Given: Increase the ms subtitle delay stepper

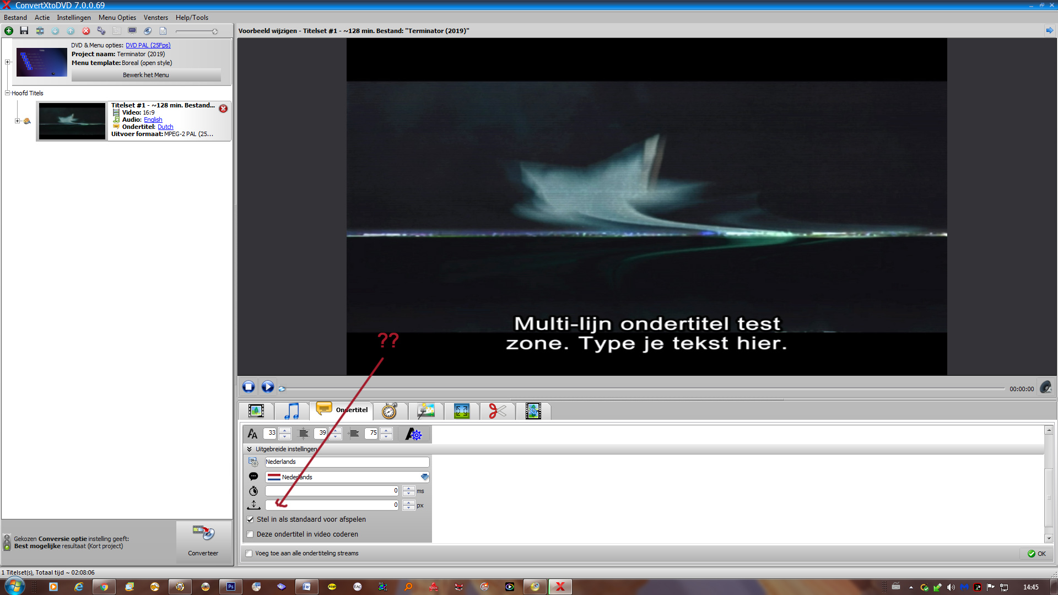Looking at the screenshot, I should (408, 488).
